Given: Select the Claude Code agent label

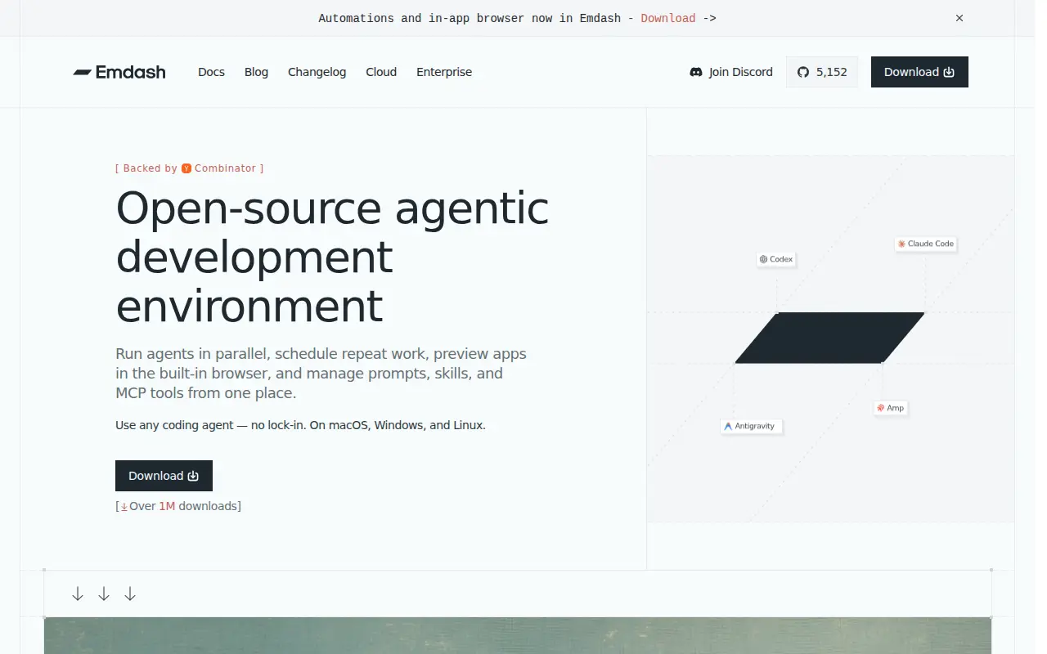Looking at the screenshot, I should tap(926, 244).
